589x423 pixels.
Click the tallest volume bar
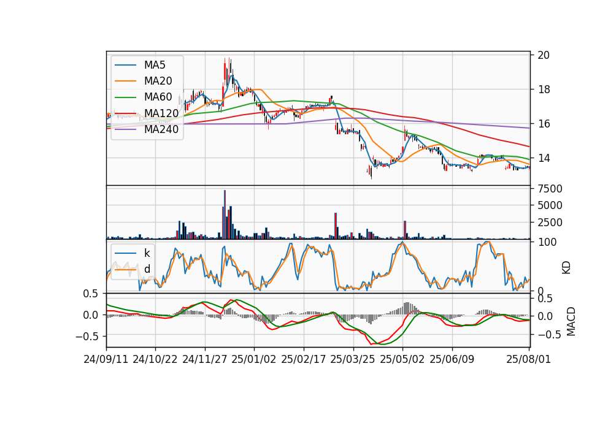225,215
